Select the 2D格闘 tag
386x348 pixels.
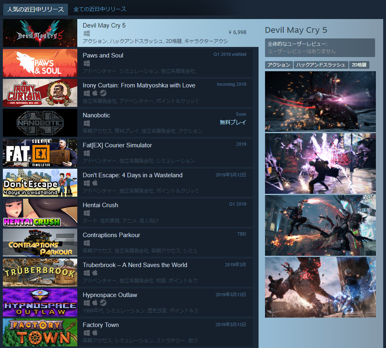[359, 65]
